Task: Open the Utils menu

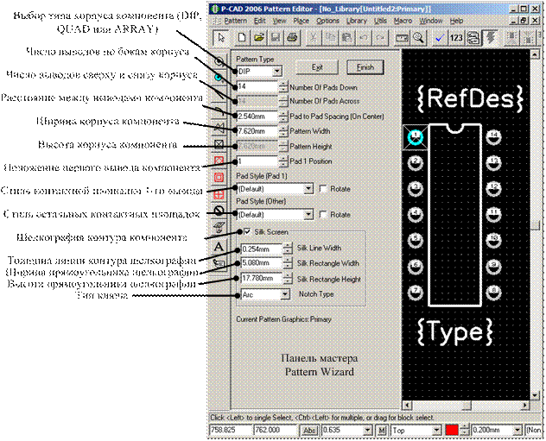Action: [380, 21]
